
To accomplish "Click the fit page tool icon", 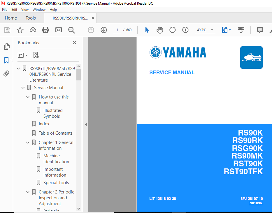I will [x=225, y=30].
